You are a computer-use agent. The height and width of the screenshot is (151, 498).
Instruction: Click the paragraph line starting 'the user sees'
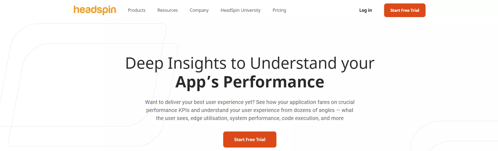tap(250, 118)
